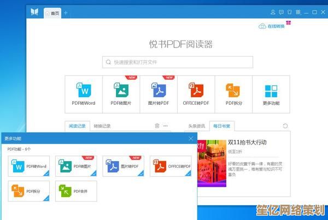Toggle the checkmark on 图片转PDF tile
This screenshot has width=328, height=220.
click(141, 174)
